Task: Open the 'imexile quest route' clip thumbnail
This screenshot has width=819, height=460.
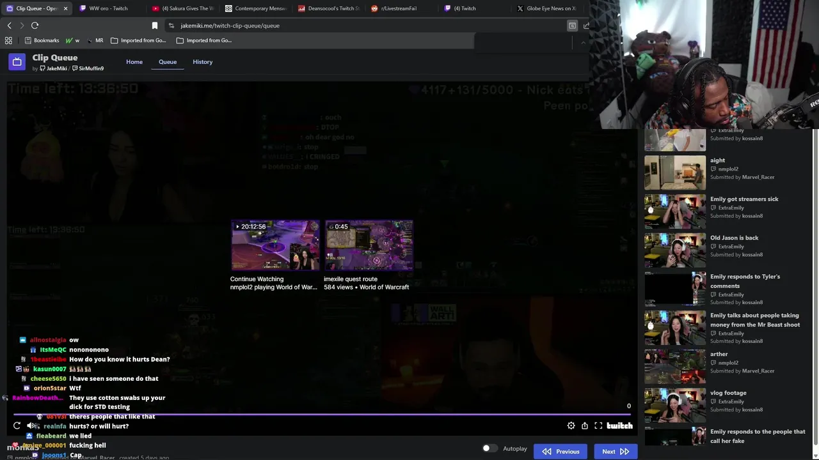Action: click(x=369, y=246)
